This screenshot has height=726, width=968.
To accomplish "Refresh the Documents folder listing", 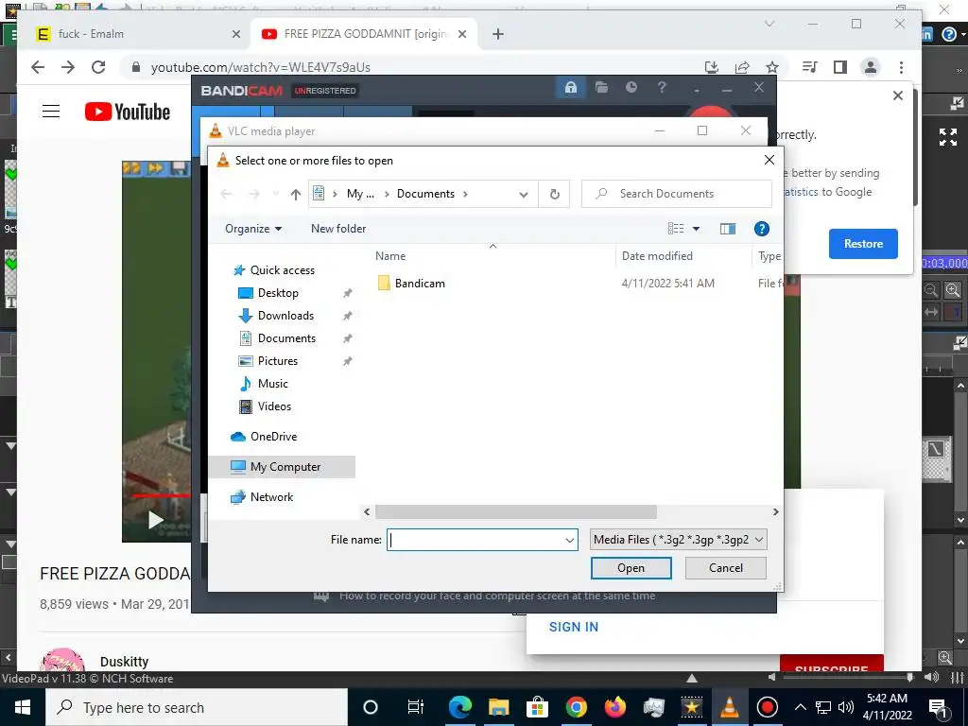I will 554,194.
